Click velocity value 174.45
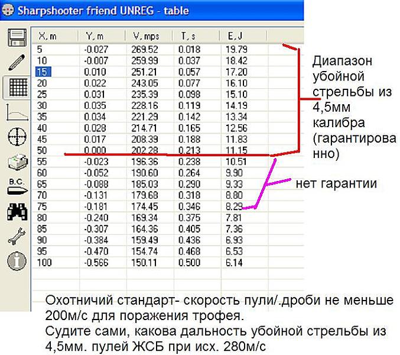 pyautogui.click(x=145, y=206)
